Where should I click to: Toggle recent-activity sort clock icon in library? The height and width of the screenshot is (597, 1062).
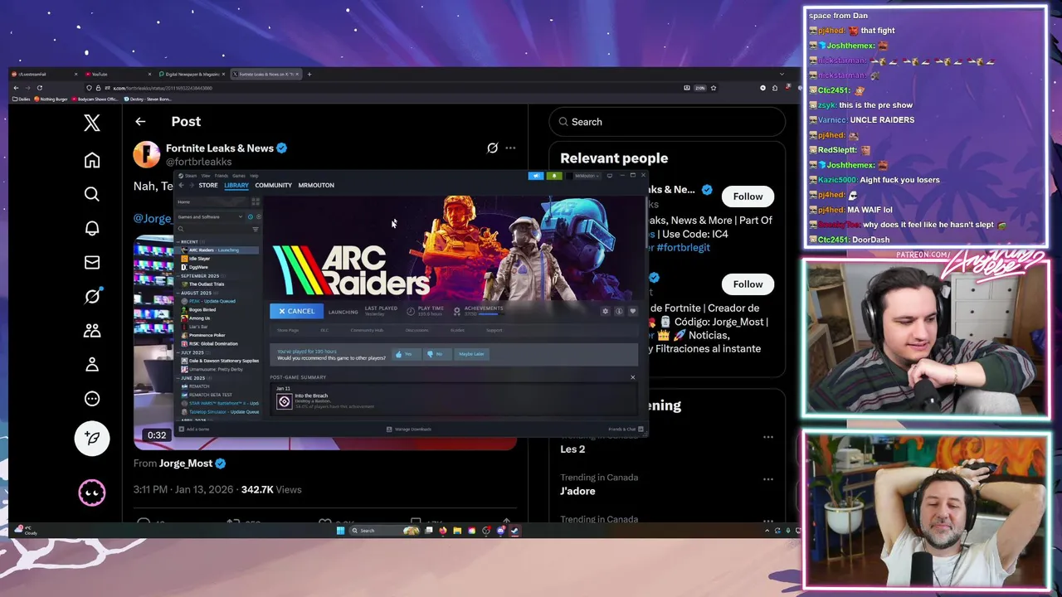tap(251, 216)
